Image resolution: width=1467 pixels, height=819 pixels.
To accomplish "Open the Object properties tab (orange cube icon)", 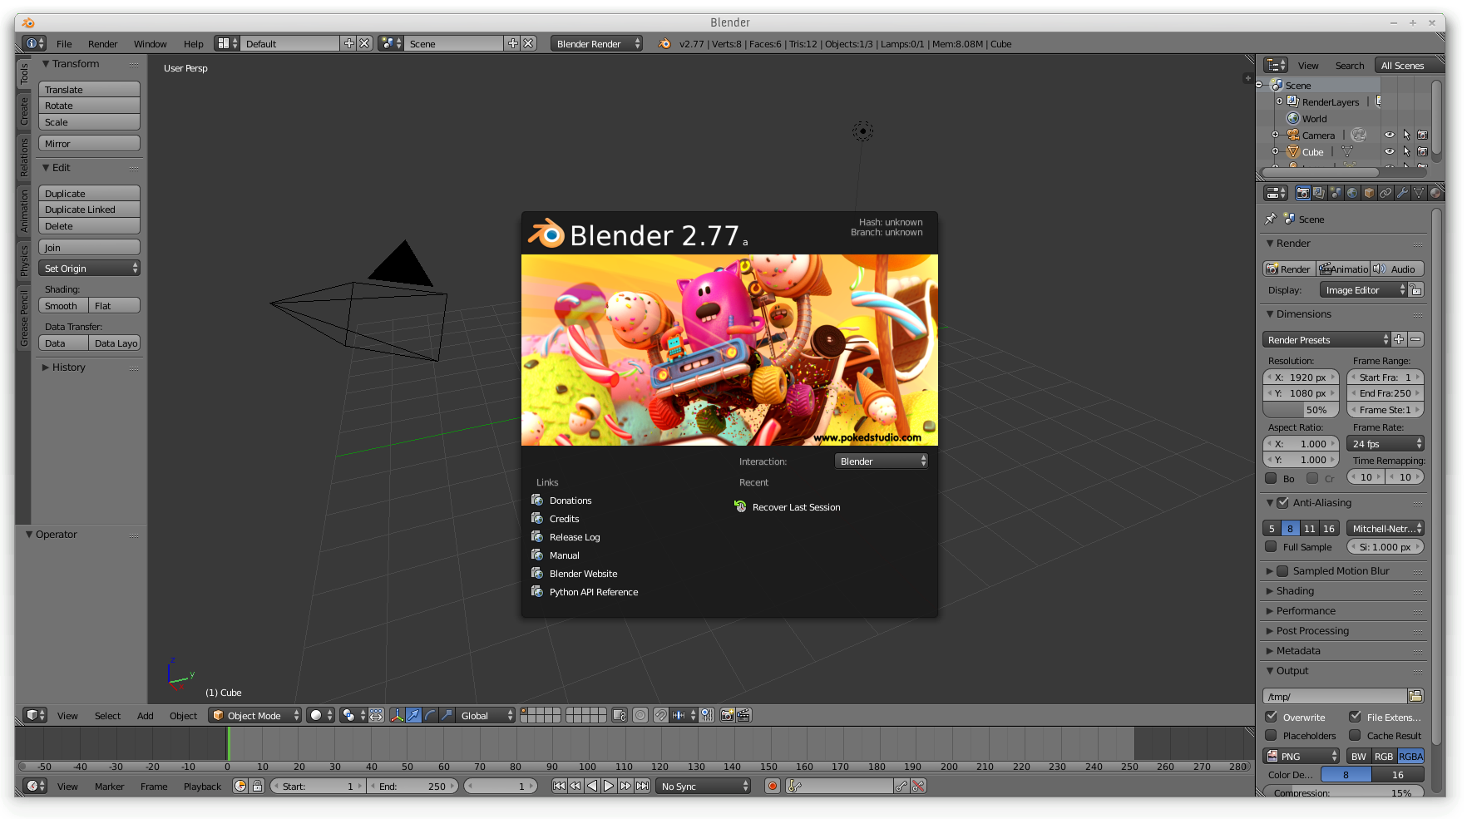I will click(x=1369, y=193).
